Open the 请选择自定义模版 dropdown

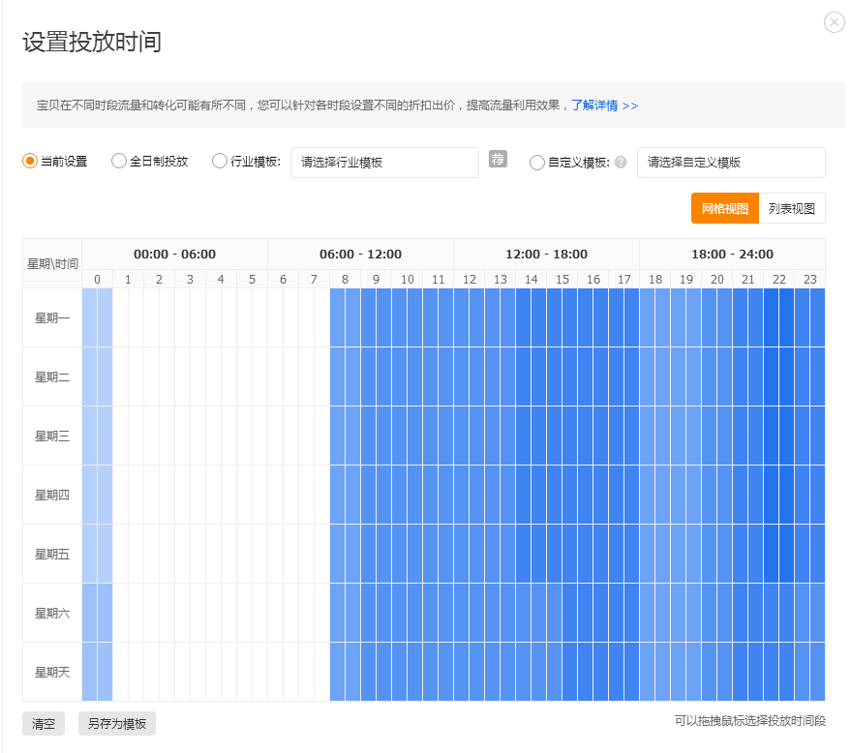[x=731, y=163]
